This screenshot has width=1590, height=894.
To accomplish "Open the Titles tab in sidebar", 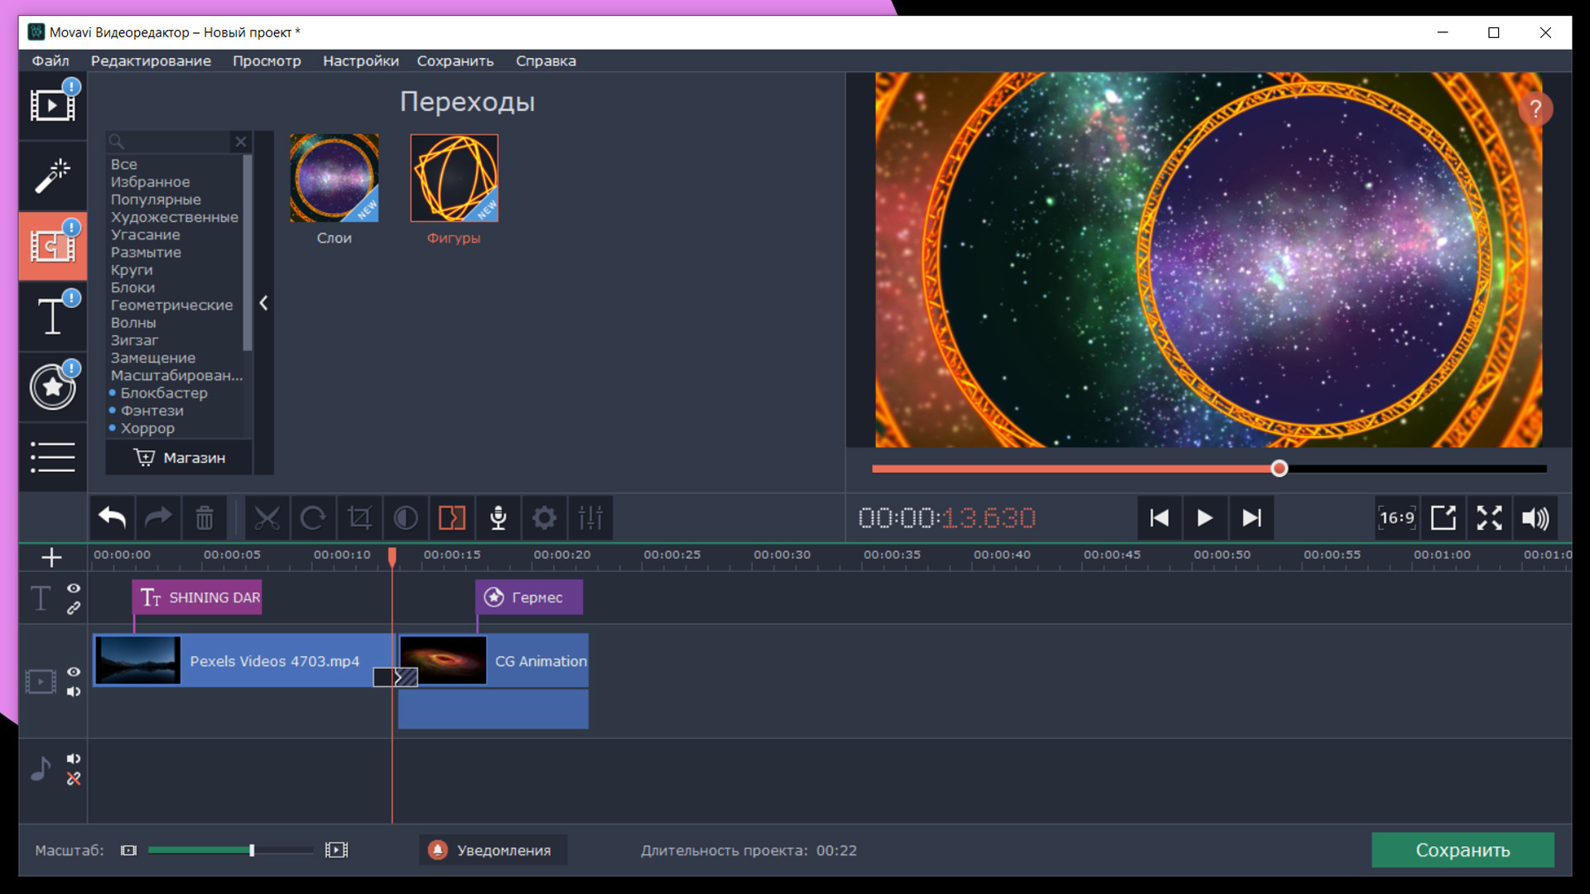I will [52, 316].
